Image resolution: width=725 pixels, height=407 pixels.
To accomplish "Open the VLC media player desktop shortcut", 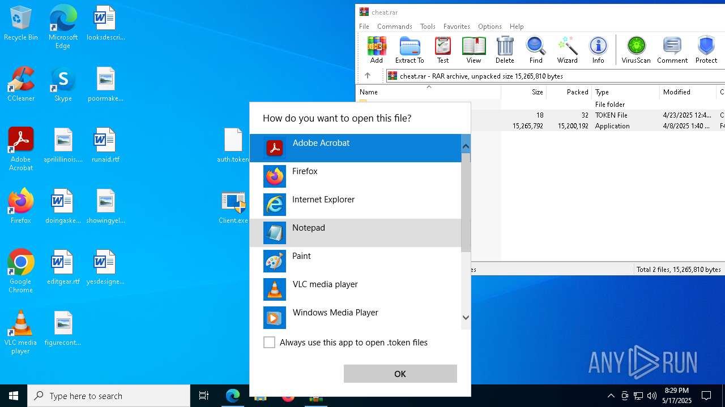I will coord(21,332).
